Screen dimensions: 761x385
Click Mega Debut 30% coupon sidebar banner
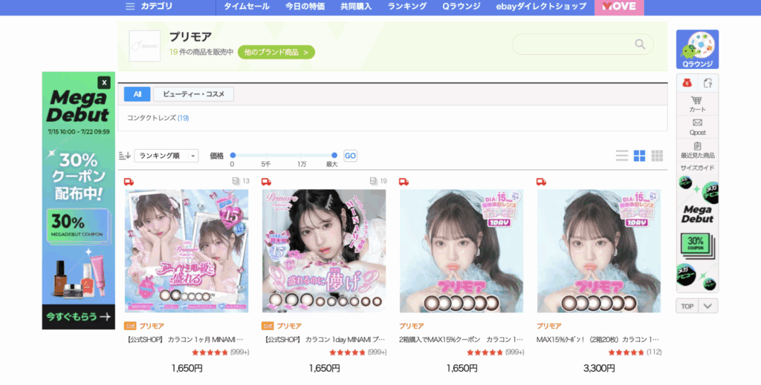pos(697,234)
